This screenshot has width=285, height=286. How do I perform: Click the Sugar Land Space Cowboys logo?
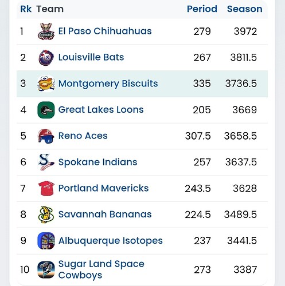(46, 269)
